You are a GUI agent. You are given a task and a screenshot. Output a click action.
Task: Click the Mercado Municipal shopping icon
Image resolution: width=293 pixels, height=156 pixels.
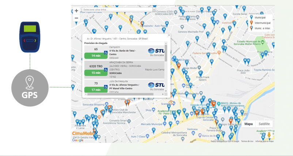(x=165, y=124)
